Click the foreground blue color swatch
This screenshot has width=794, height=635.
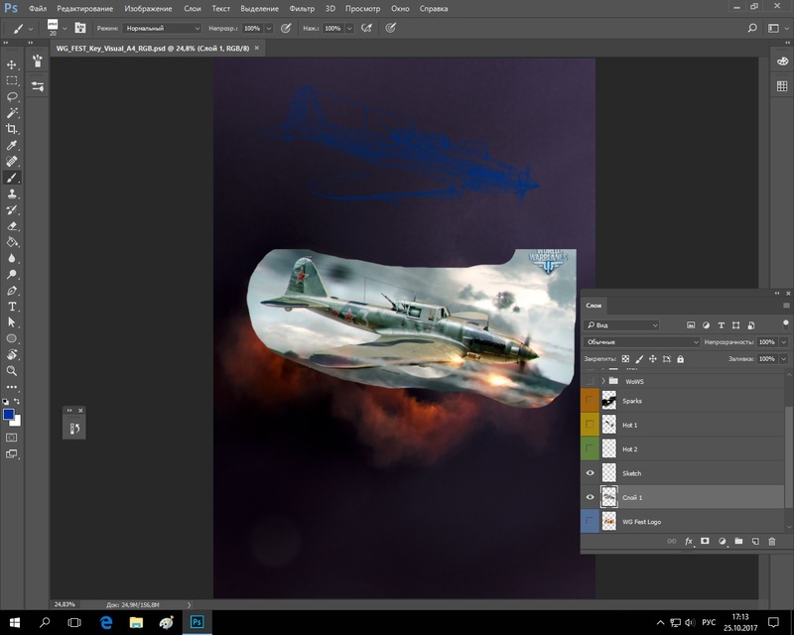(8, 414)
